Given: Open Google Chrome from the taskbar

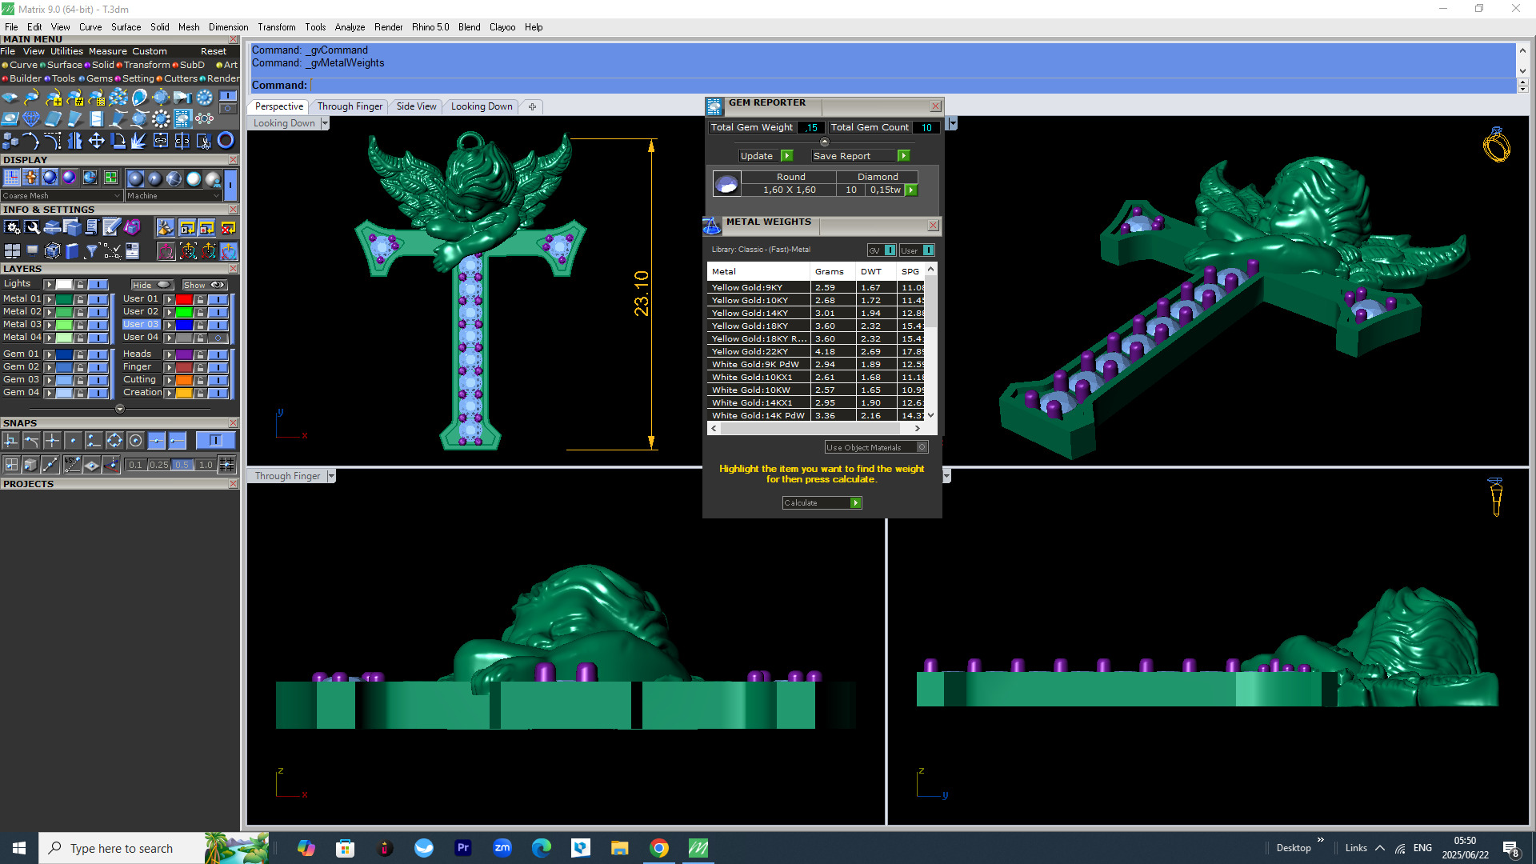Looking at the screenshot, I should coord(659,848).
